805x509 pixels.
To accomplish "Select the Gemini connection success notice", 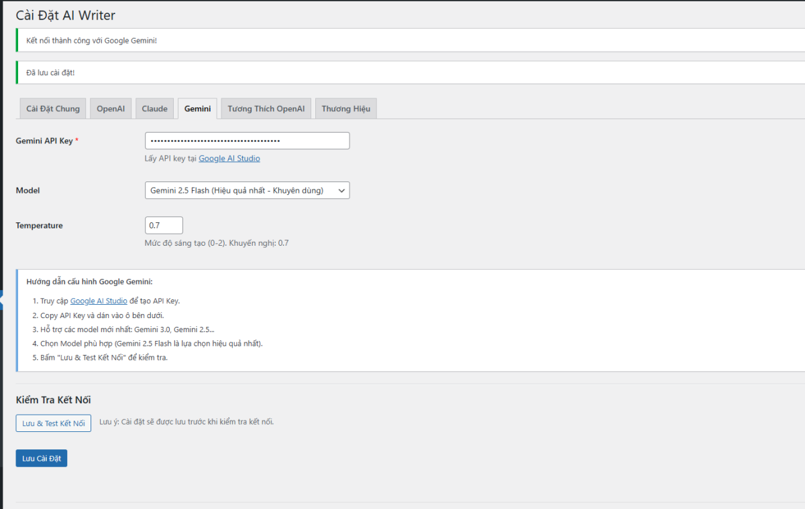I will tap(91, 41).
